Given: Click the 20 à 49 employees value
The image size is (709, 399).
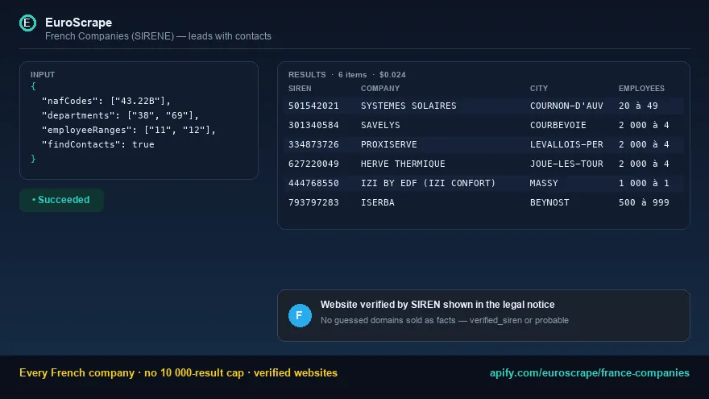Looking at the screenshot, I should pyautogui.click(x=638, y=106).
